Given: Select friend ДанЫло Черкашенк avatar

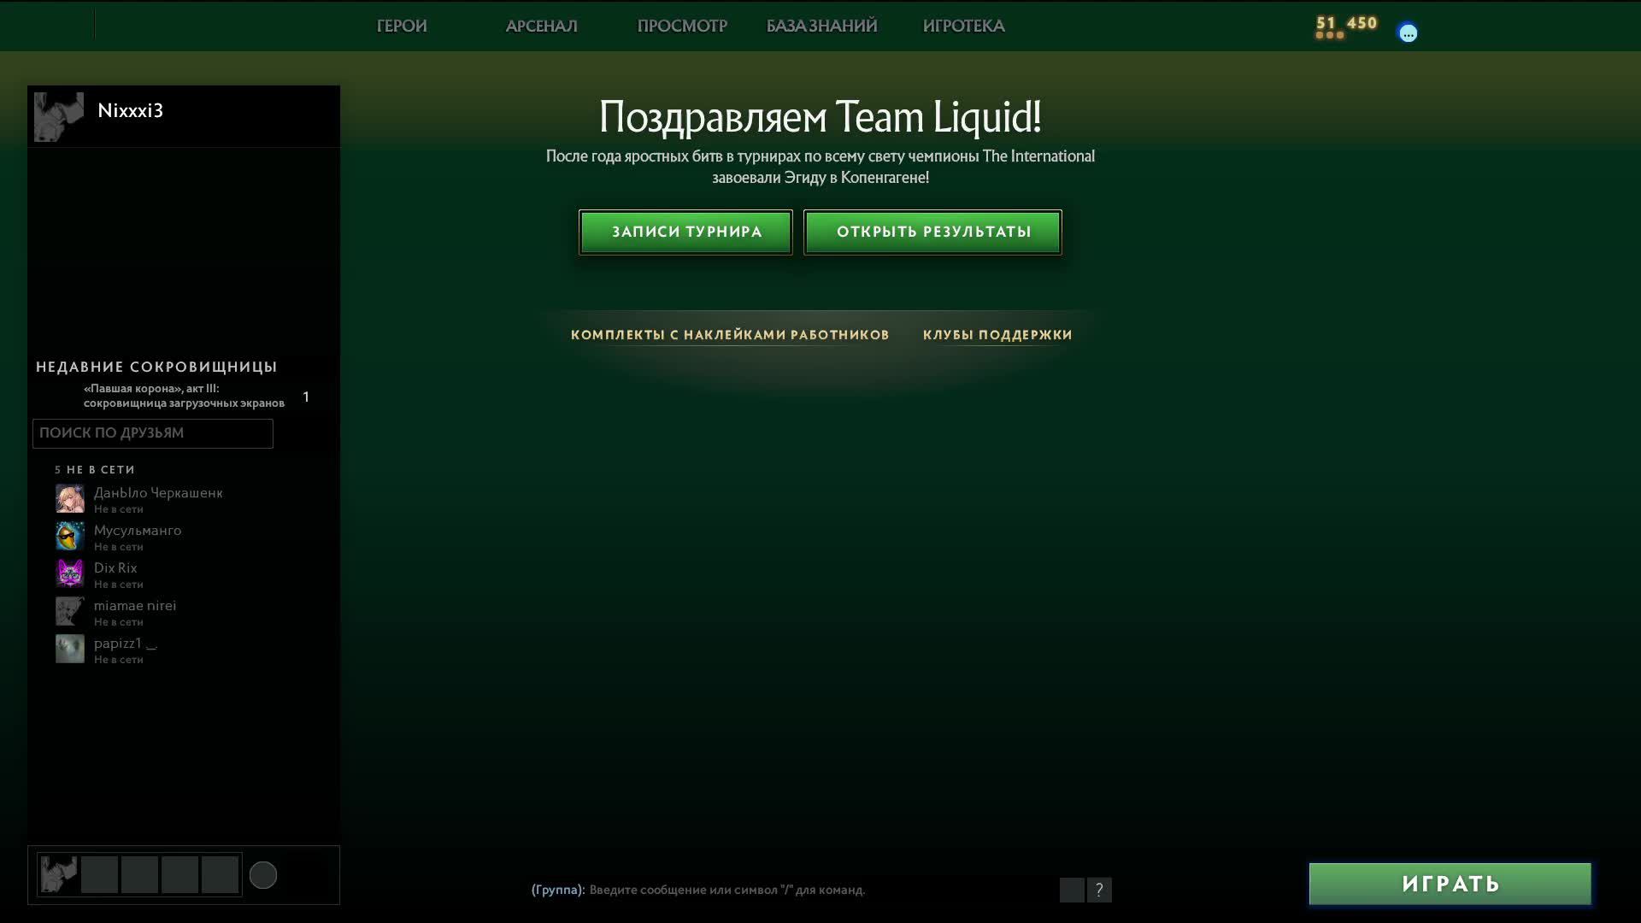Looking at the screenshot, I should pos(70,498).
